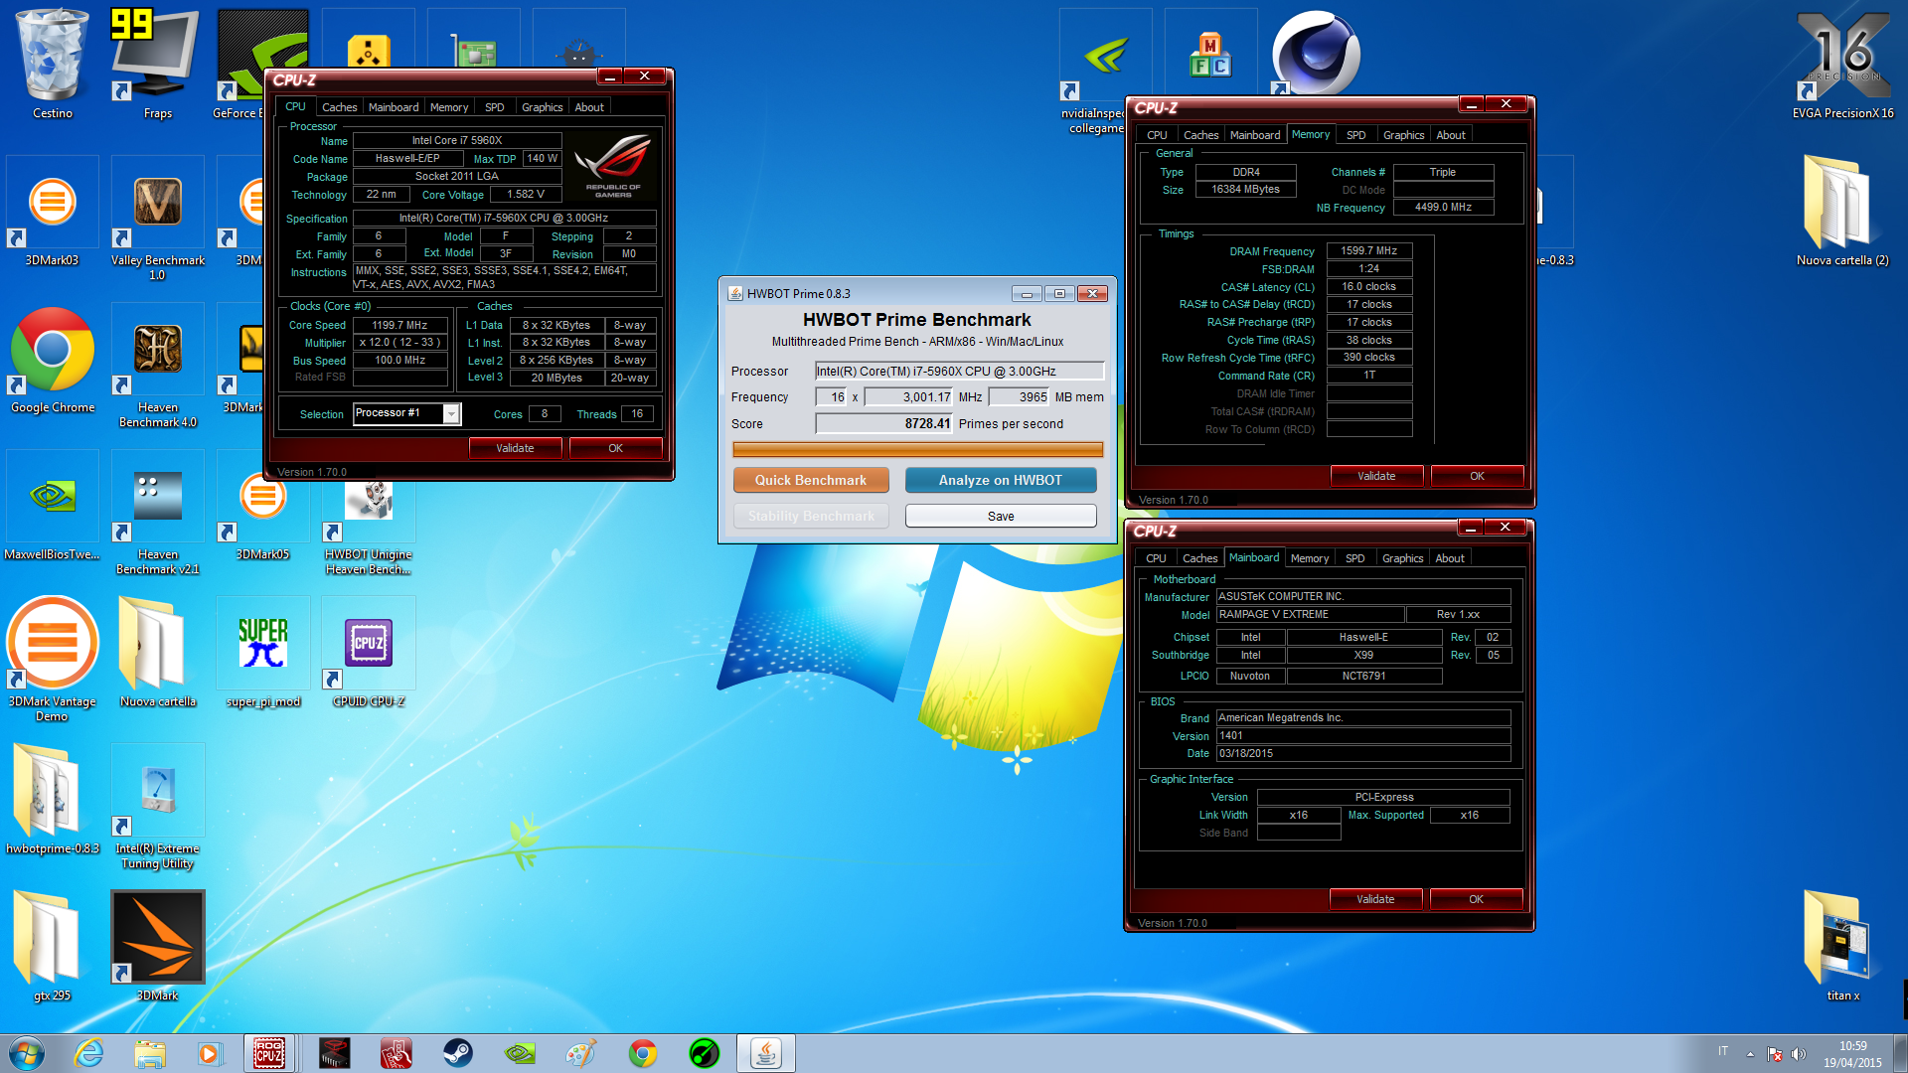Open HWBOT Unigine Heaven Bench shortcut
This screenshot has width=1908, height=1073.
pos(368,529)
